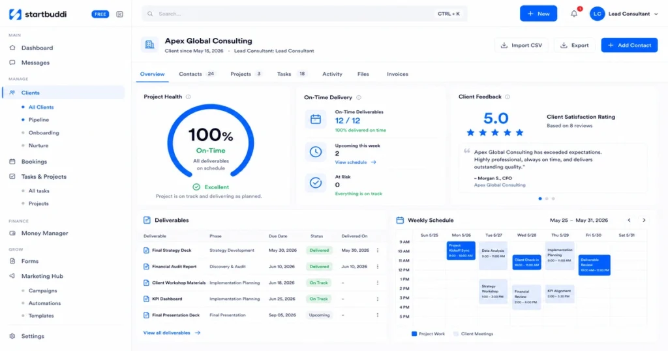
Task: Open notifications bell icon
Action: click(x=574, y=14)
